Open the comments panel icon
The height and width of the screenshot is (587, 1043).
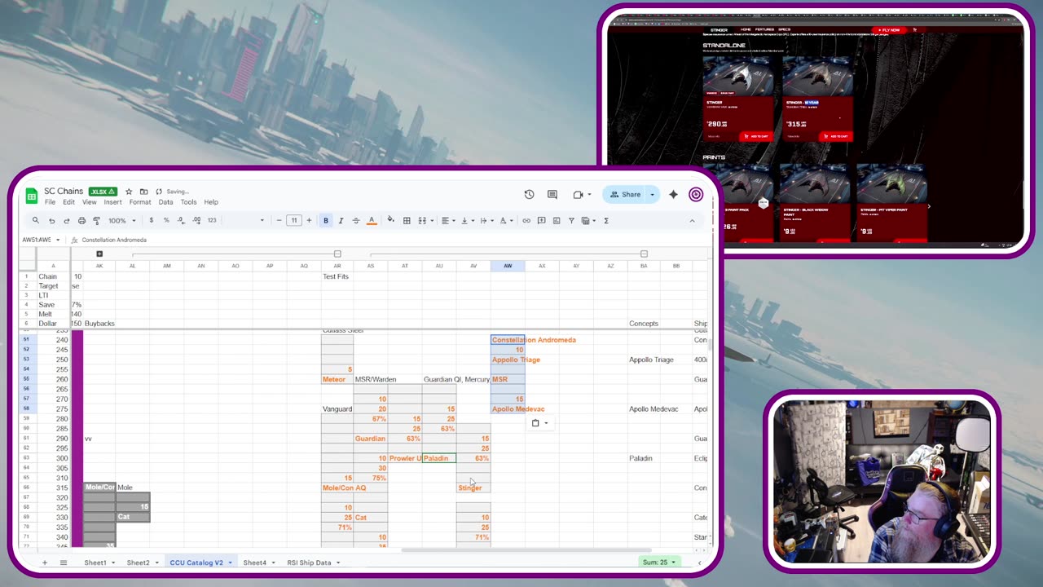coord(552,194)
